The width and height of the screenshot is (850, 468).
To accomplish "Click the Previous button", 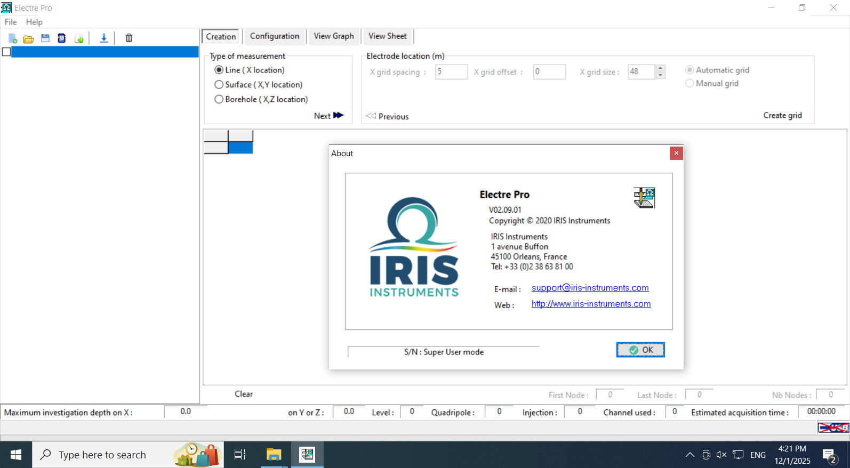I will [388, 116].
